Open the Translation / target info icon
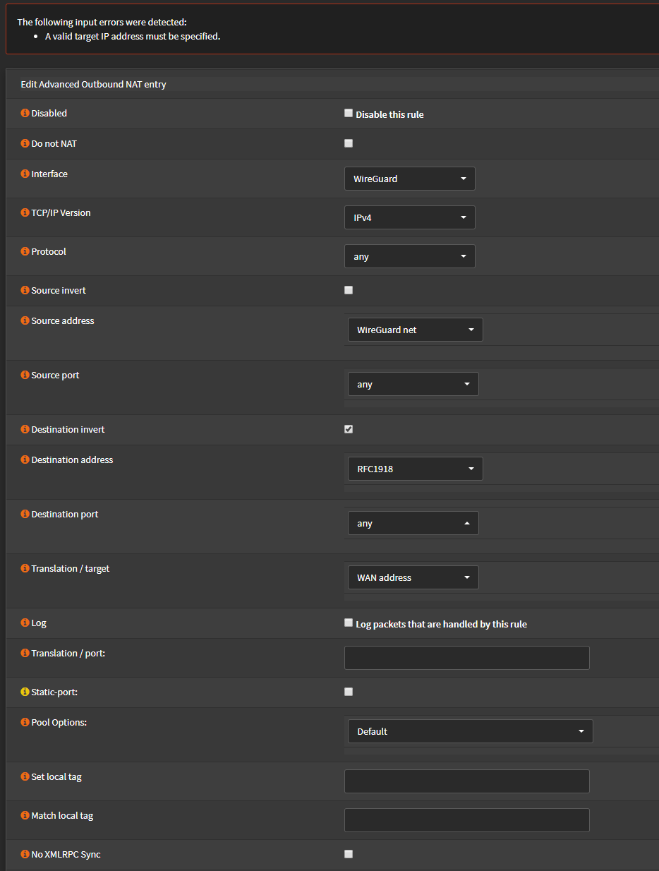Screen dimensions: 659x871 coord(23,568)
